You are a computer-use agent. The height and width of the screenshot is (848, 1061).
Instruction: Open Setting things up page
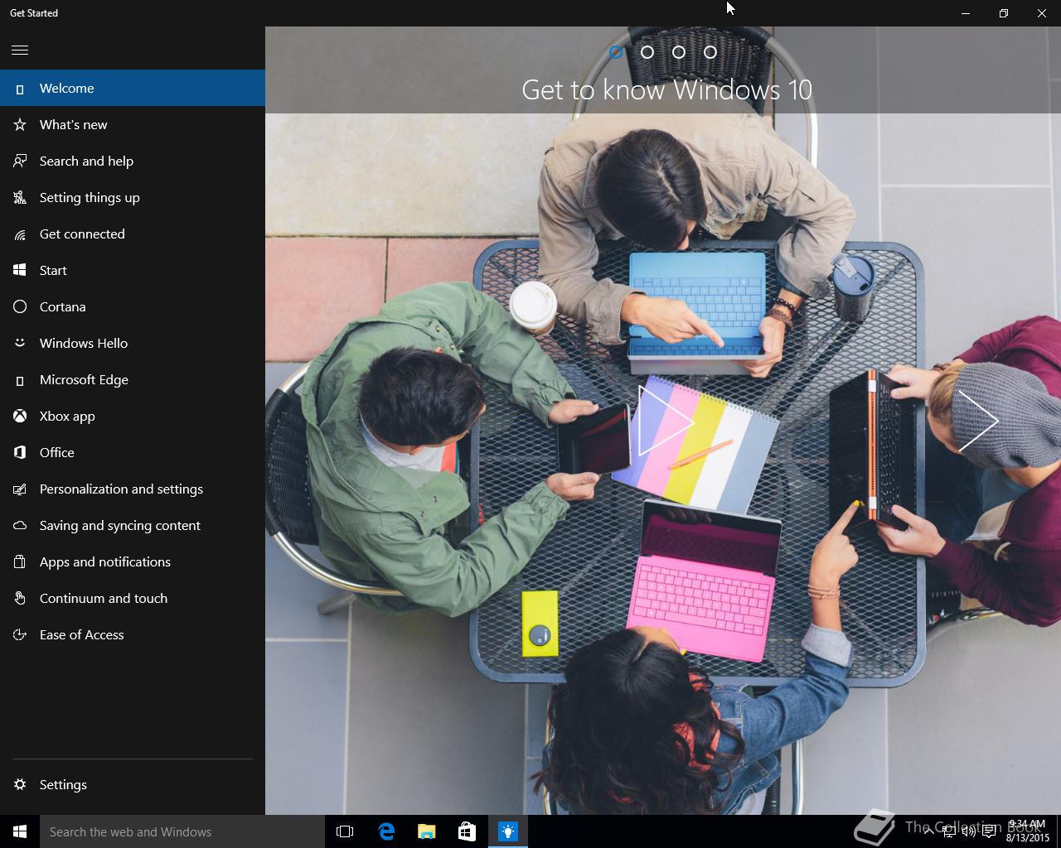pyautogui.click(x=133, y=198)
